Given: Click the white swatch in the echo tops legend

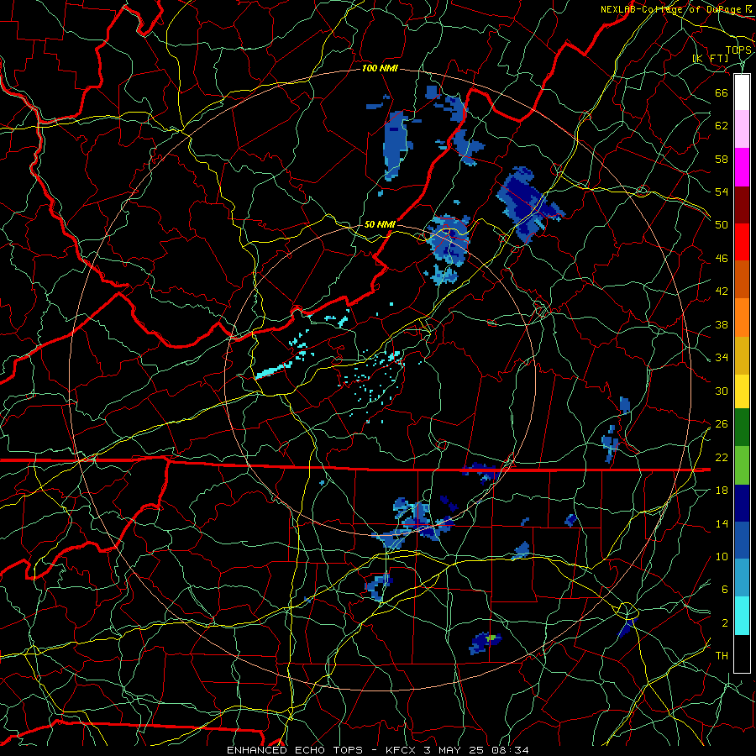Looking at the screenshot, I should pyautogui.click(x=742, y=92).
